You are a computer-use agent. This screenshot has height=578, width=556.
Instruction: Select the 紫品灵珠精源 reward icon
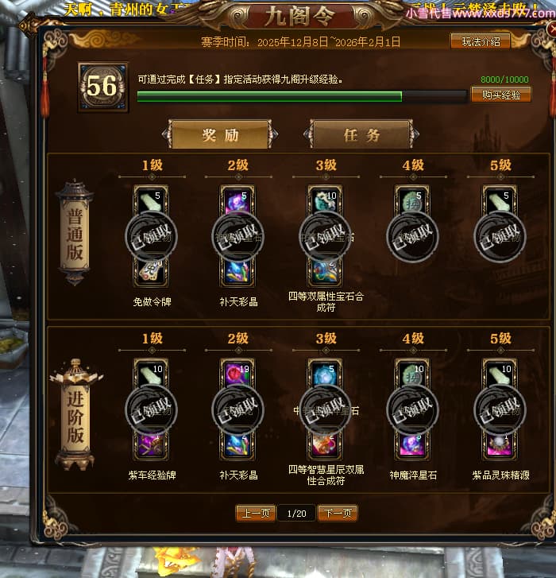pyautogui.click(x=500, y=445)
